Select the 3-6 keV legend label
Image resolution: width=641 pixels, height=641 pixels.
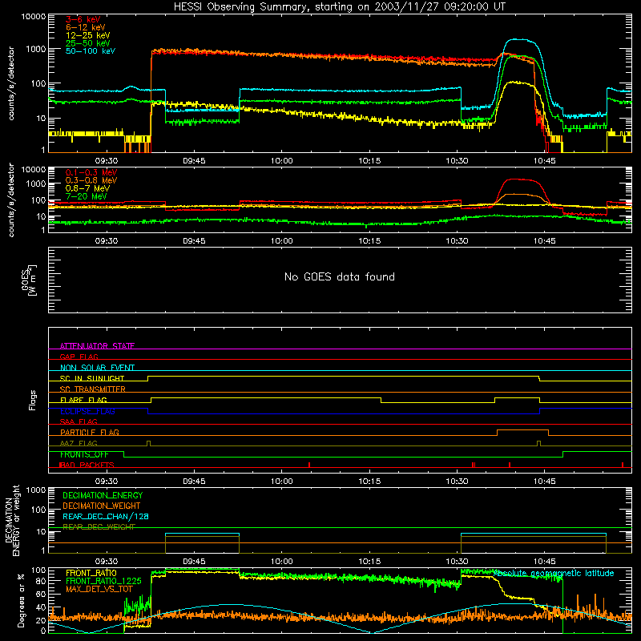tap(83, 19)
